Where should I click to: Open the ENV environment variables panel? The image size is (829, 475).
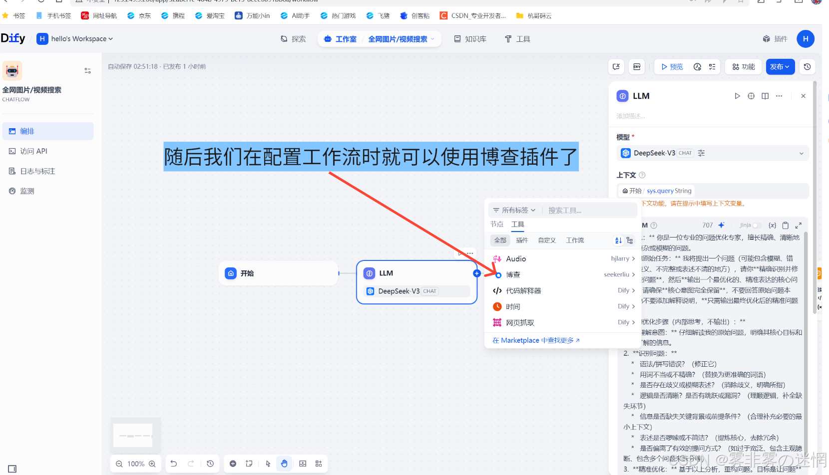click(x=637, y=66)
